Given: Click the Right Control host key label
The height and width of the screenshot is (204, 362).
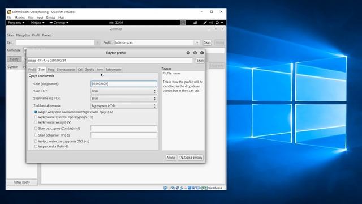Looking at the screenshot, I should [x=215, y=188].
